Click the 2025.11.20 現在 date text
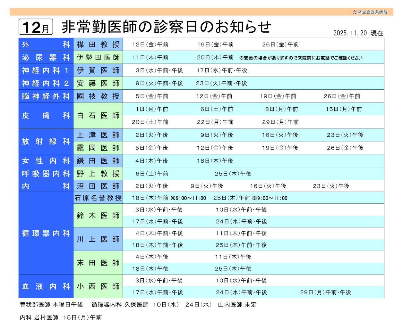This screenshot has height=328, width=403. tap(358, 33)
